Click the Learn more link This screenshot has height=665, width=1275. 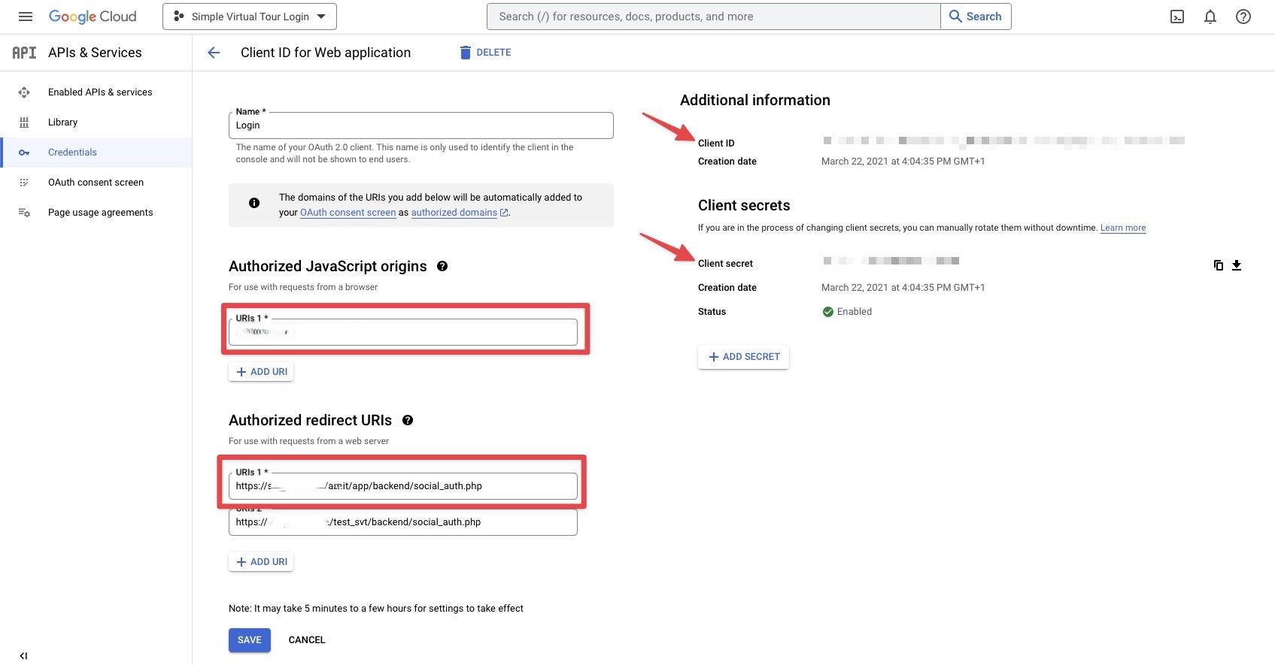(1123, 228)
